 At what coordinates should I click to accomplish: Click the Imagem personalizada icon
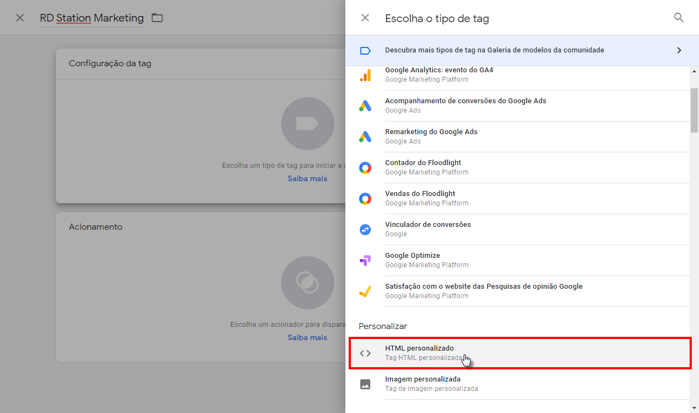click(365, 384)
